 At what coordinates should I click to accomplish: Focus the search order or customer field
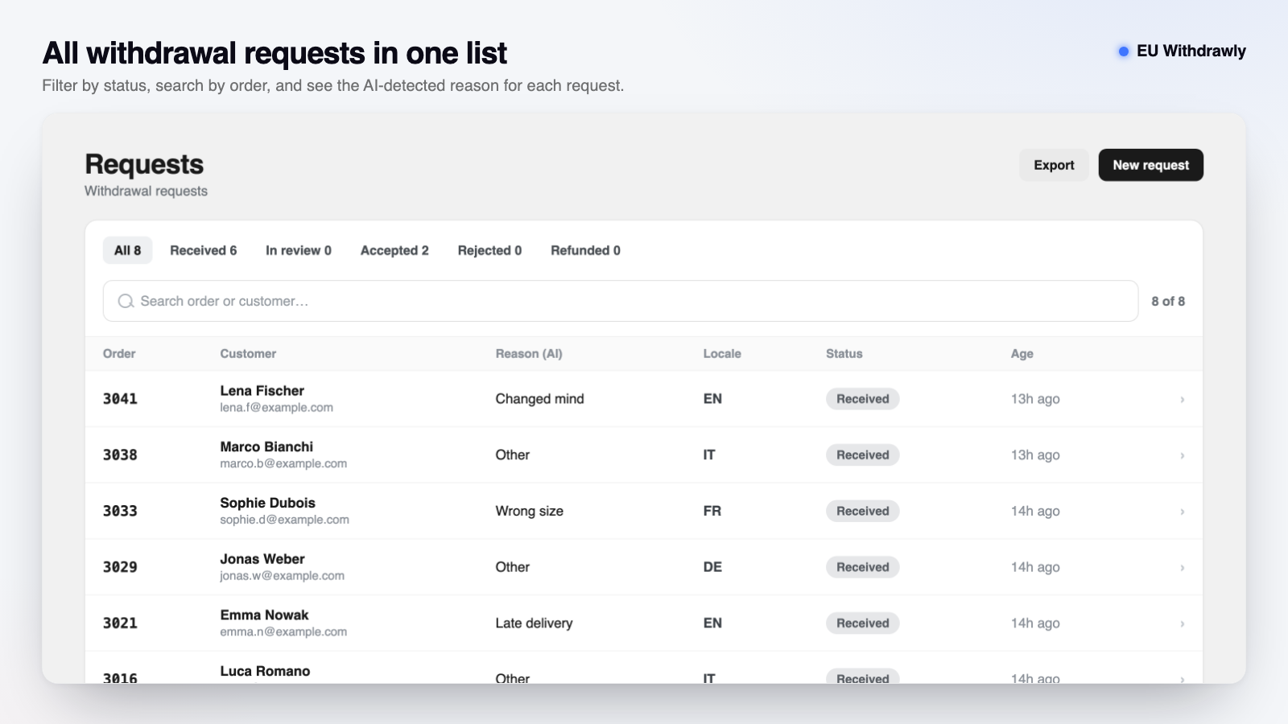(x=621, y=301)
